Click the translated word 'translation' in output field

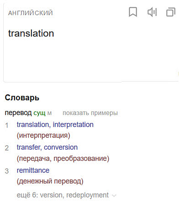coord(31,33)
